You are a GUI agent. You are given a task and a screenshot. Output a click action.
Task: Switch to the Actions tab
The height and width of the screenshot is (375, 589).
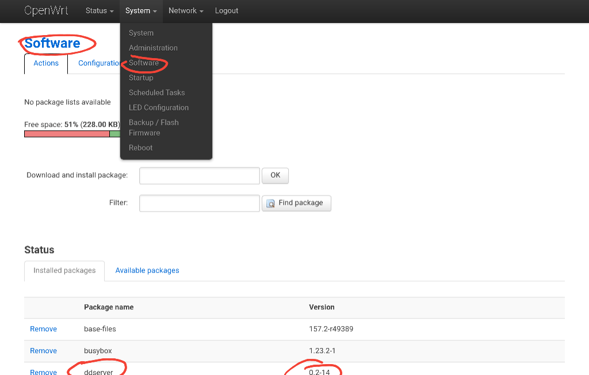[46, 63]
